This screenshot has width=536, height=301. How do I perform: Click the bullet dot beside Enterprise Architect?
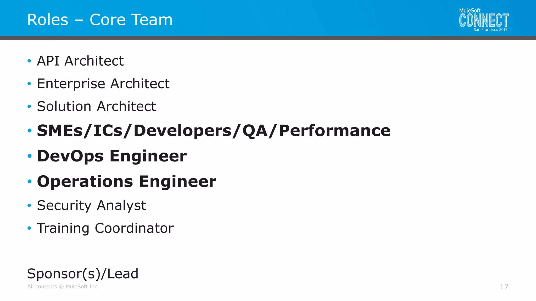click(x=29, y=84)
